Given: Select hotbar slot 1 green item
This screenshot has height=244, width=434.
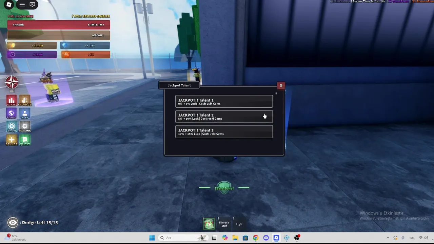Looking at the screenshot, I should (209, 224).
